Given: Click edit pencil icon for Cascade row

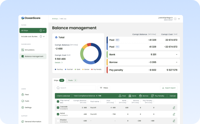Looking at the screenshot, I should click(x=174, y=107).
